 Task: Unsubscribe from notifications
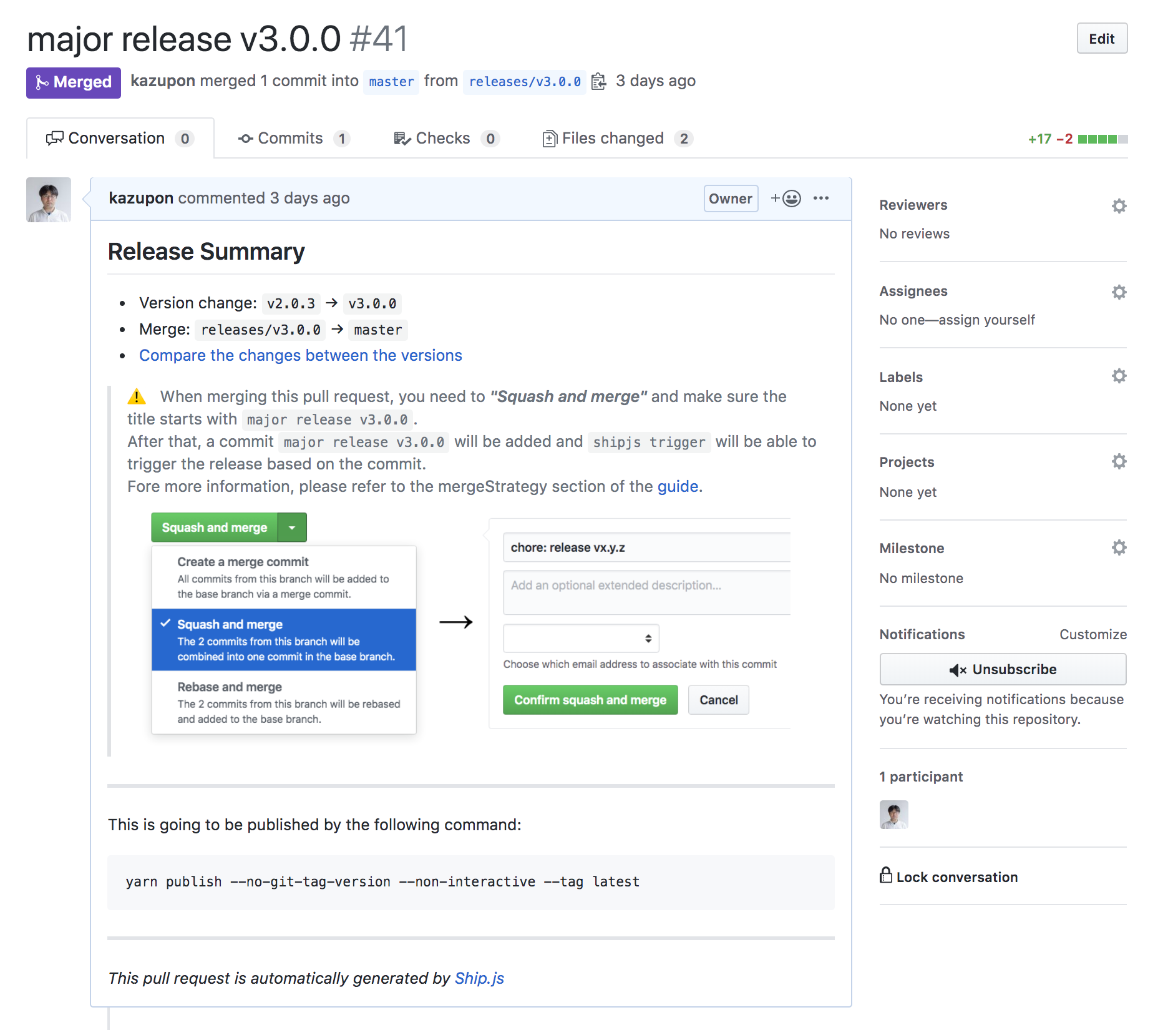point(1002,669)
